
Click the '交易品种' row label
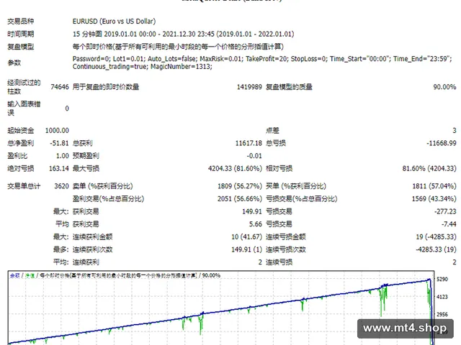point(21,22)
